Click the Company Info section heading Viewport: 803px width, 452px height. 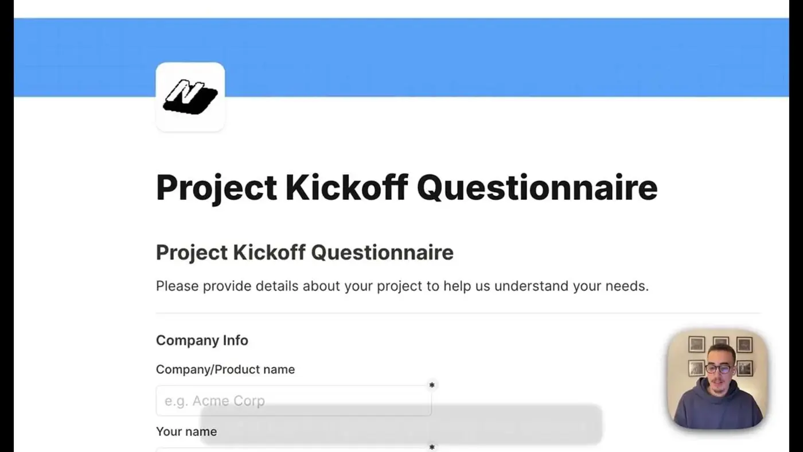click(x=202, y=340)
